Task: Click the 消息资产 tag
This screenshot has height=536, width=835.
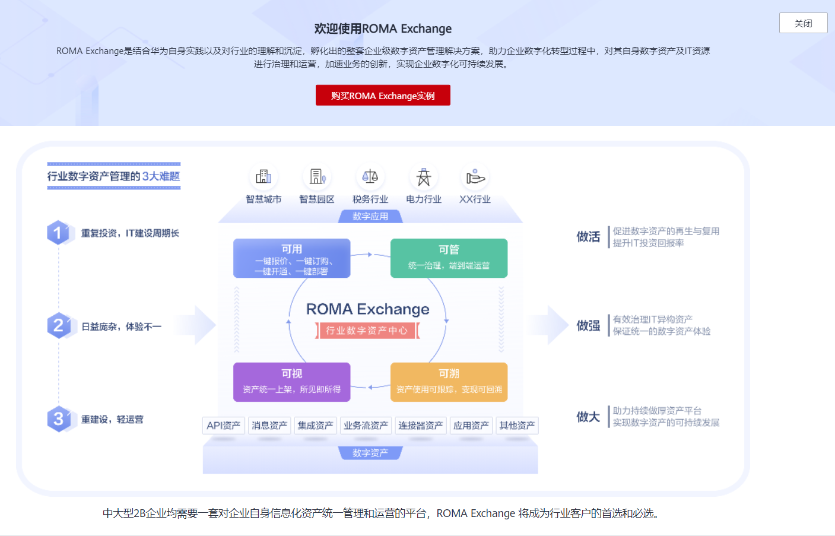Action: click(269, 426)
